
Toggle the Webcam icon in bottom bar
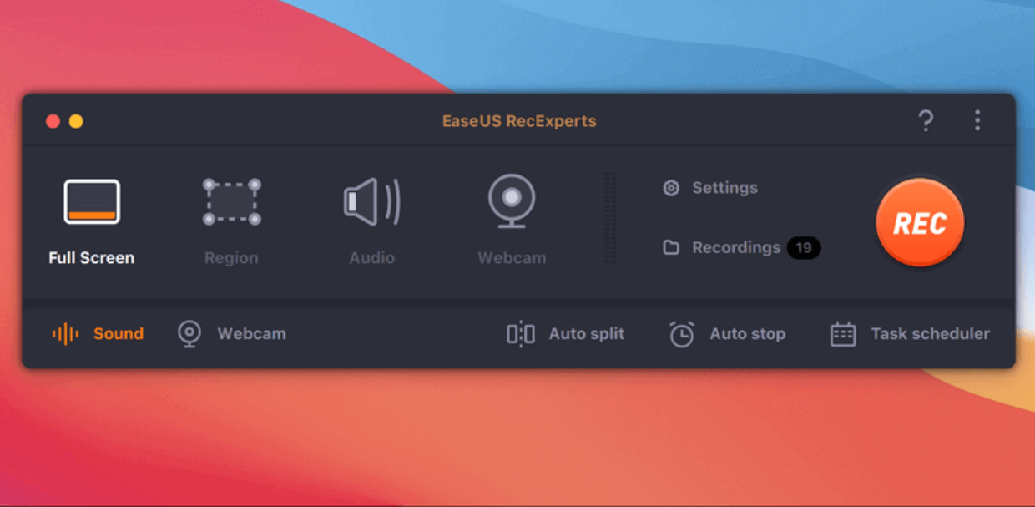click(x=189, y=334)
